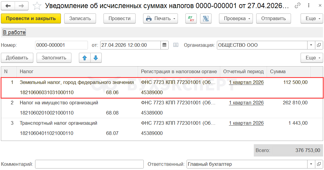Open the top Еще menu

click(x=312, y=19)
